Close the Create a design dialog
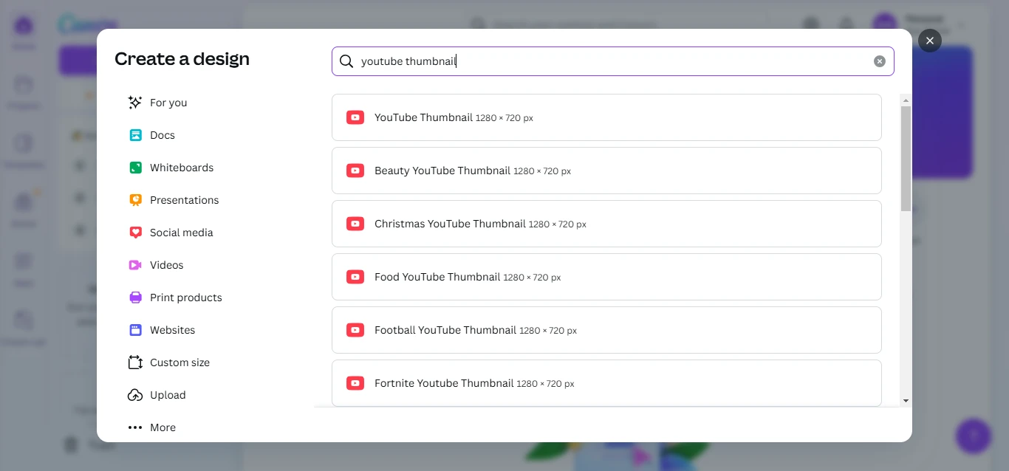The height and width of the screenshot is (471, 1009). tap(930, 41)
